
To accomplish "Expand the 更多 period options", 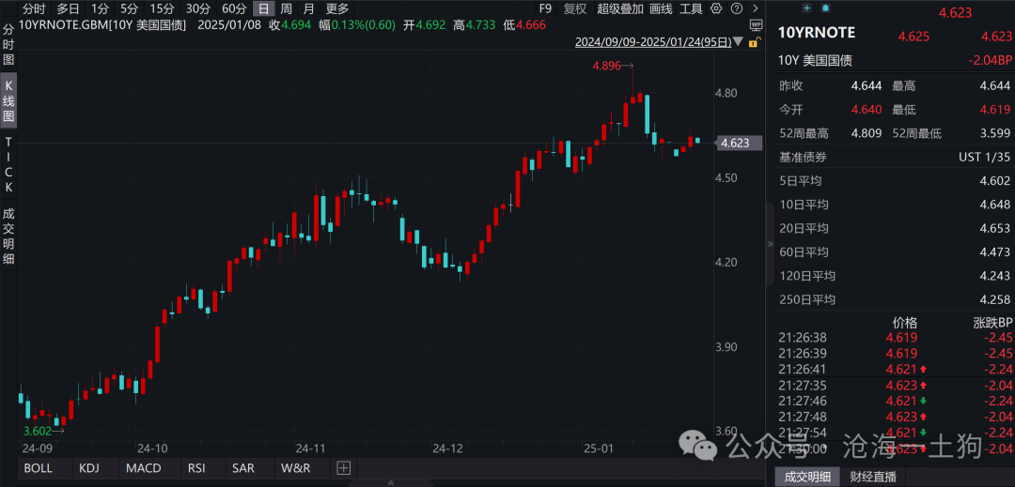I will tap(336, 8).
